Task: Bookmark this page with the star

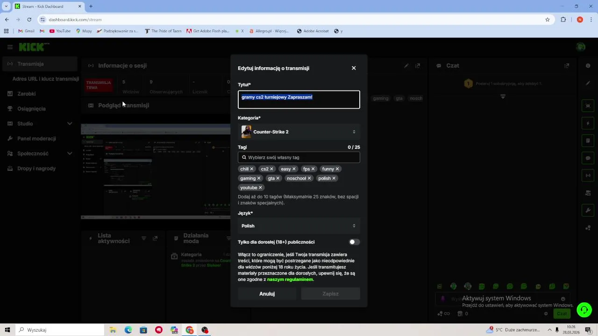Action: (548, 20)
